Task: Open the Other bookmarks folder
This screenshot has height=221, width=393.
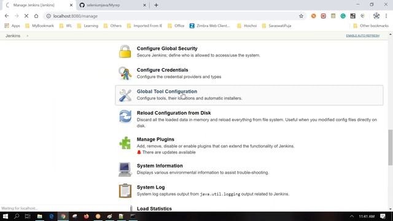Action: pos(371,26)
